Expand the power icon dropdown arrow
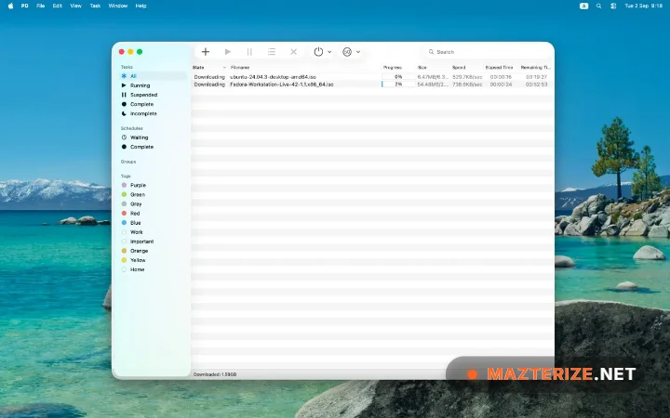Screen dimensions: 670x418 coord(329,52)
